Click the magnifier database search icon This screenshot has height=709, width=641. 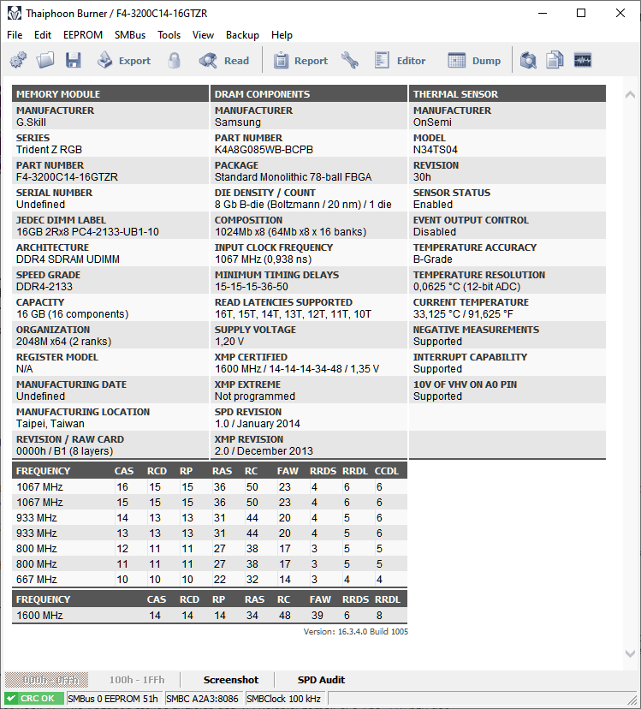click(527, 60)
